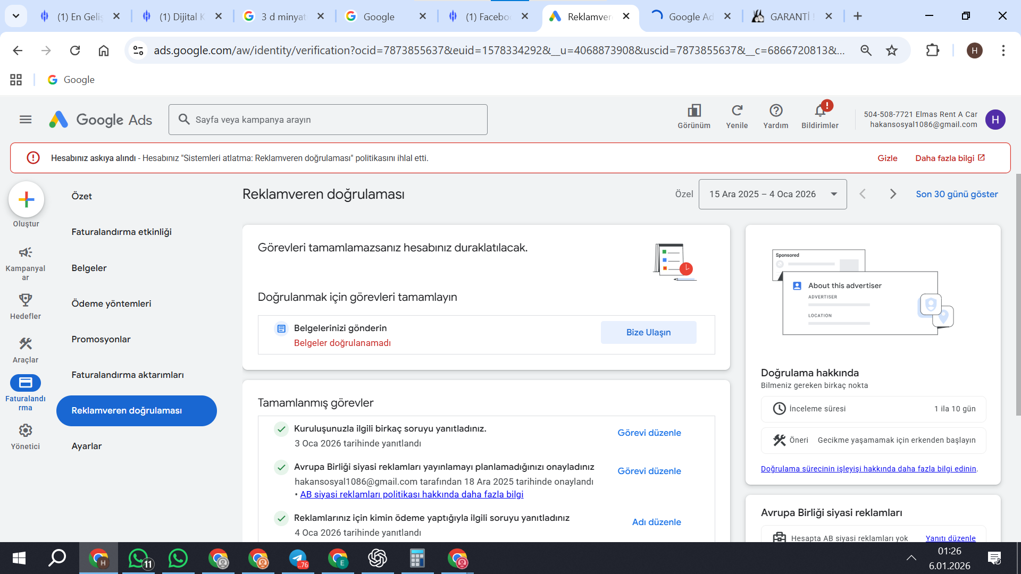Open Yönetici gear icon
This screenshot has width=1021, height=574.
pyautogui.click(x=26, y=437)
